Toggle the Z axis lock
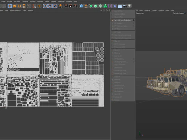The width and height of the screenshot is (187, 140). click(55, 6)
